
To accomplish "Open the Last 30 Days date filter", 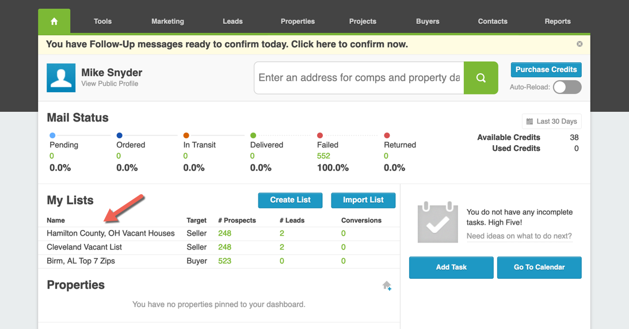I will [x=551, y=122].
